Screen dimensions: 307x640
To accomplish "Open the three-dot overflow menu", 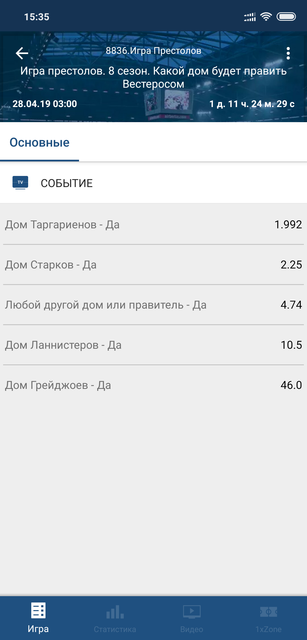I will click(288, 53).
